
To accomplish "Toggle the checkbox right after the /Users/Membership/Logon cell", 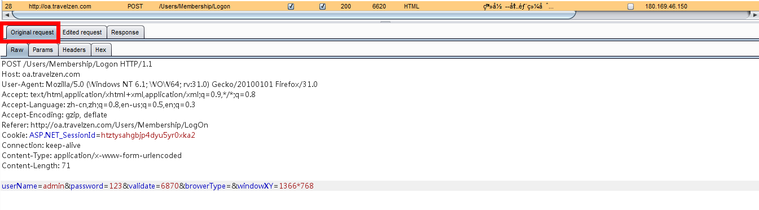I will click(x=291, y=7).
